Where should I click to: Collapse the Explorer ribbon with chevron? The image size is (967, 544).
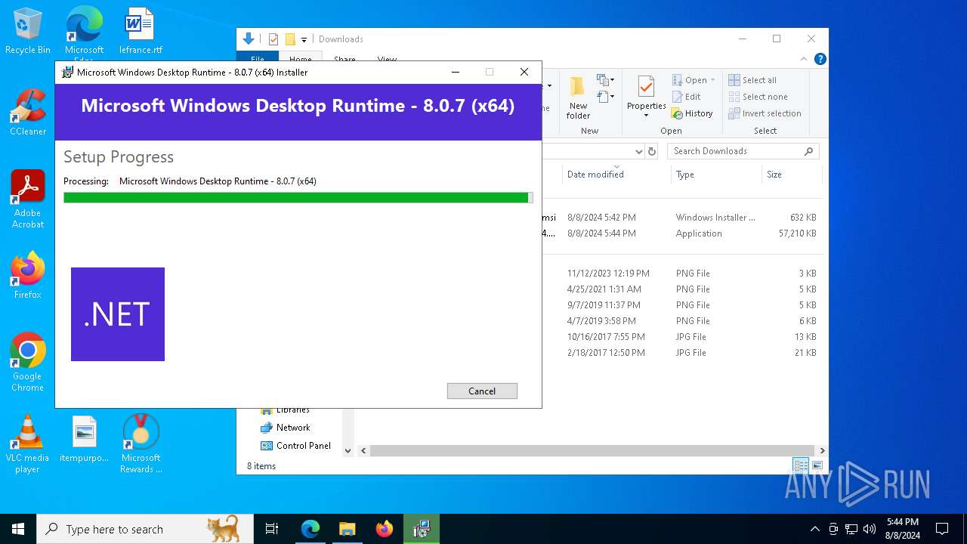(804, 59)
